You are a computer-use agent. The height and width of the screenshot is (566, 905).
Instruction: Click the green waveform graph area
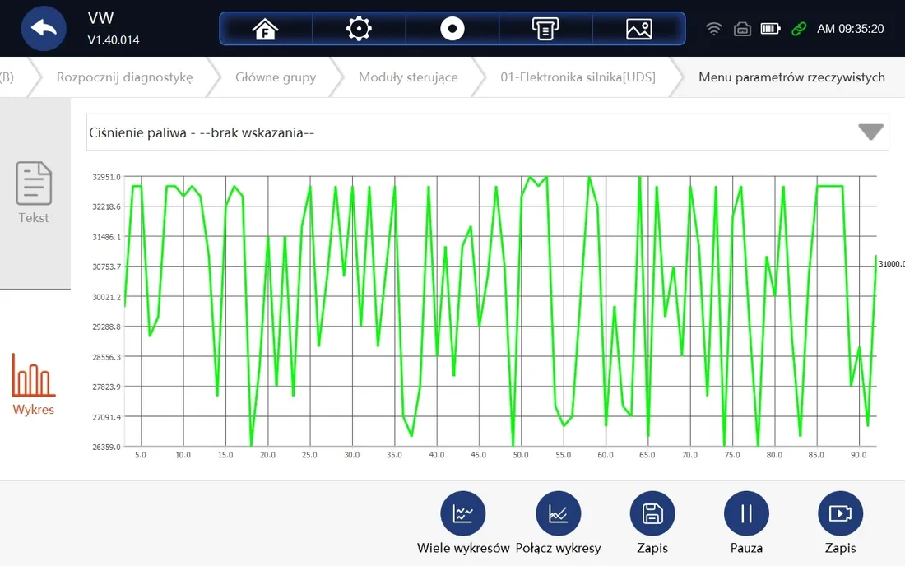click(494, 313)
